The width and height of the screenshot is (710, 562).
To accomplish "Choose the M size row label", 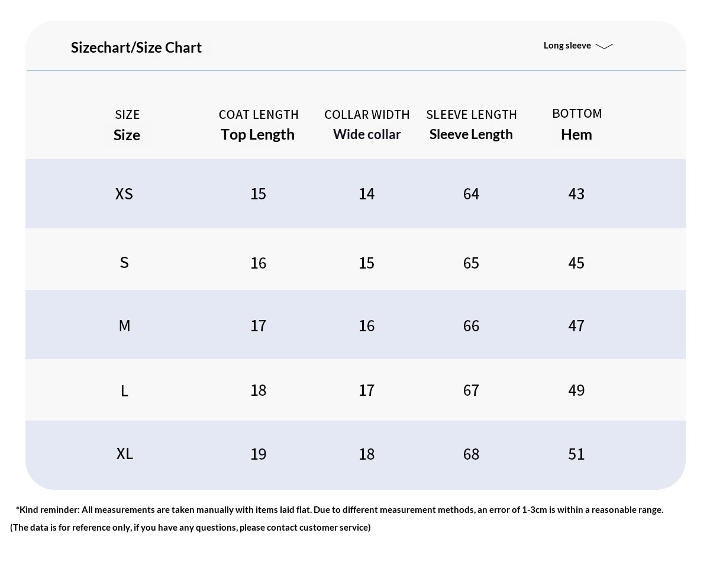I will 124,326.
